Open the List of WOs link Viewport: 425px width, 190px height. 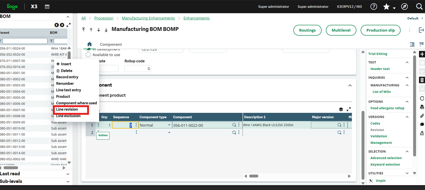click(x=382, y=92)
